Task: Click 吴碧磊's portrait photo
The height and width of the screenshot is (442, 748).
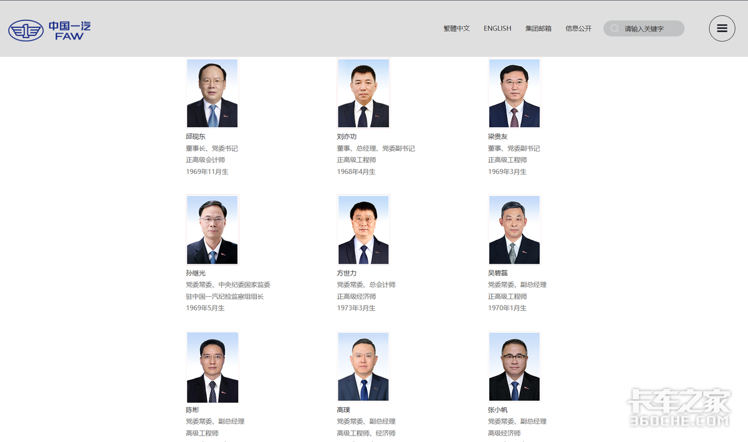Action: coord(514,229)
